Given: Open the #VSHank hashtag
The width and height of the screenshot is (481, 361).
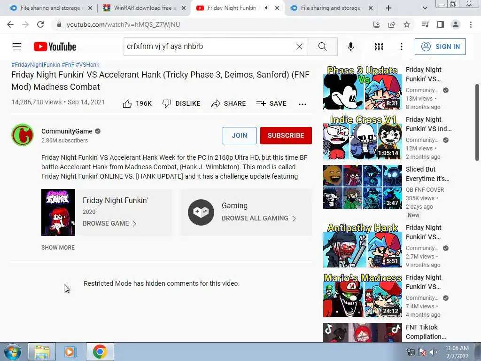Looking at the screenshot, I should (87, 65).
